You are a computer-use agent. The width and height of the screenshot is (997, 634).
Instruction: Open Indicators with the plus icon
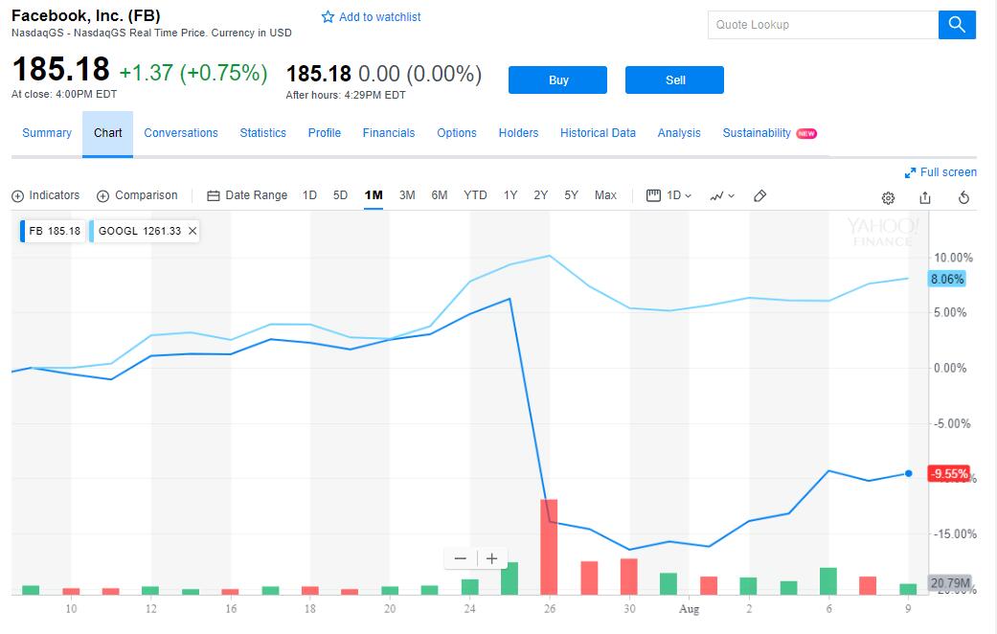[18, 196]
